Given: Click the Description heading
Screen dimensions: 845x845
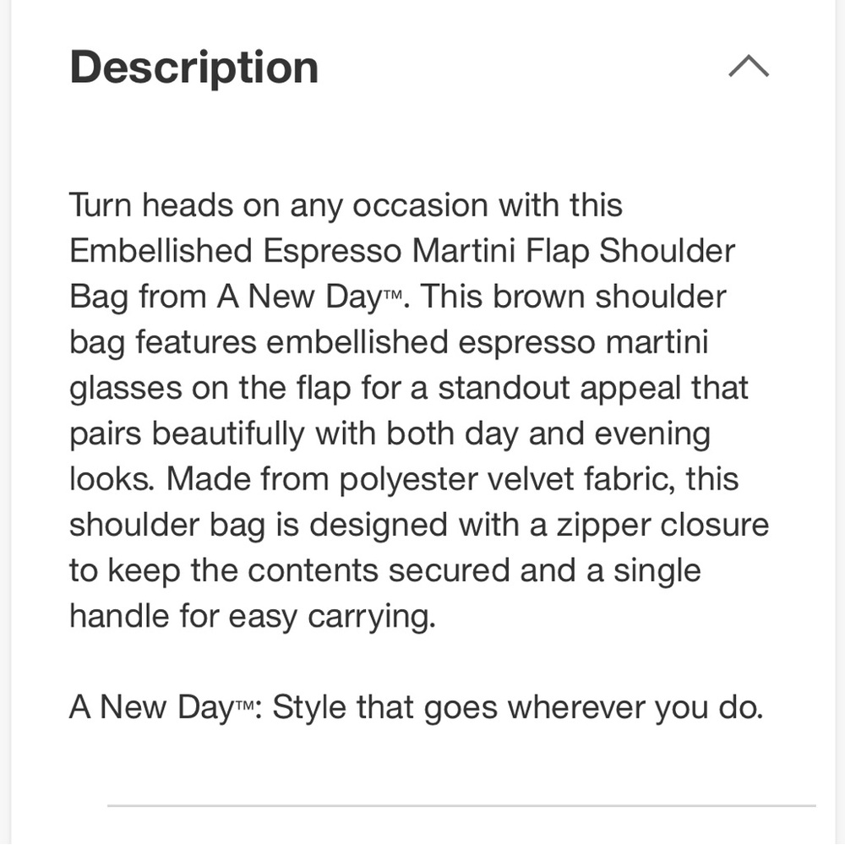Looking at the screenshot, I should click(x=194, y=68).
